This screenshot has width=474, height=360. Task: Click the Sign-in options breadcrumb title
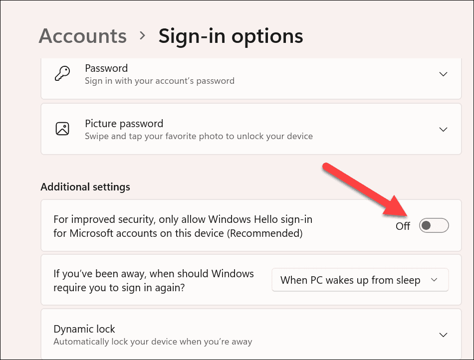231,36
